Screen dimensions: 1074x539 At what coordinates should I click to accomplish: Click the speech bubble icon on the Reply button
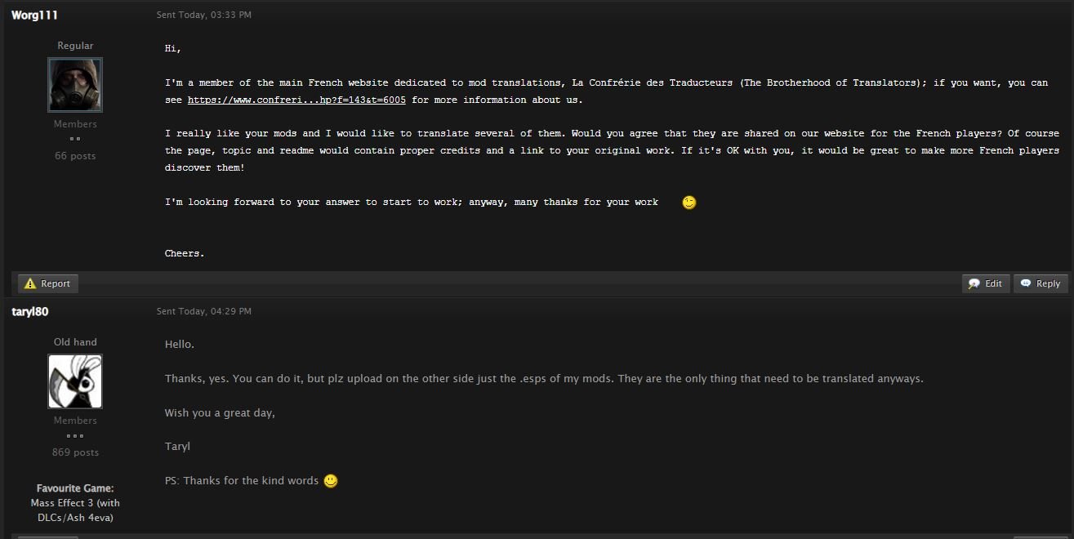coord(1025,283)
